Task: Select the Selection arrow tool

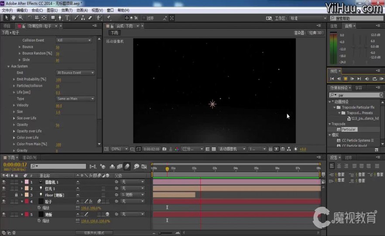Action: coord(7,17)
